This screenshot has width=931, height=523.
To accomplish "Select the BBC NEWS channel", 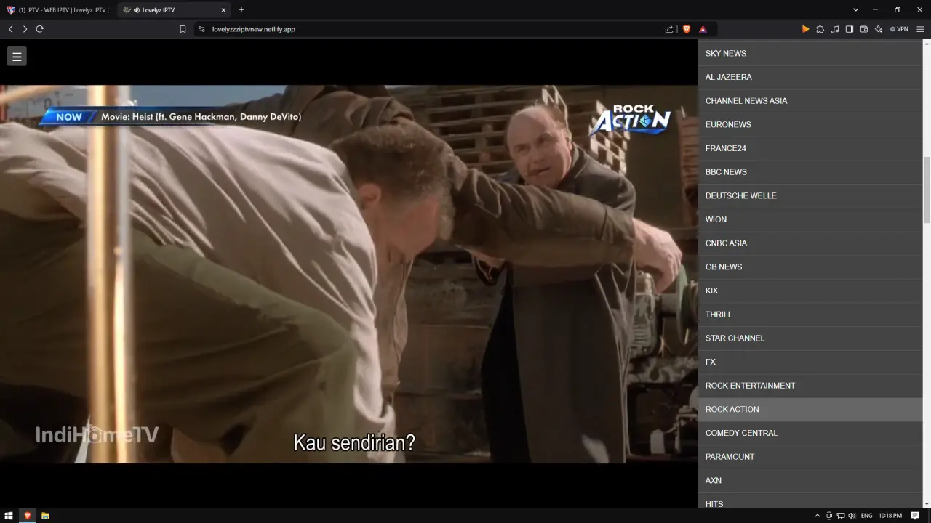I will point(810,172).
